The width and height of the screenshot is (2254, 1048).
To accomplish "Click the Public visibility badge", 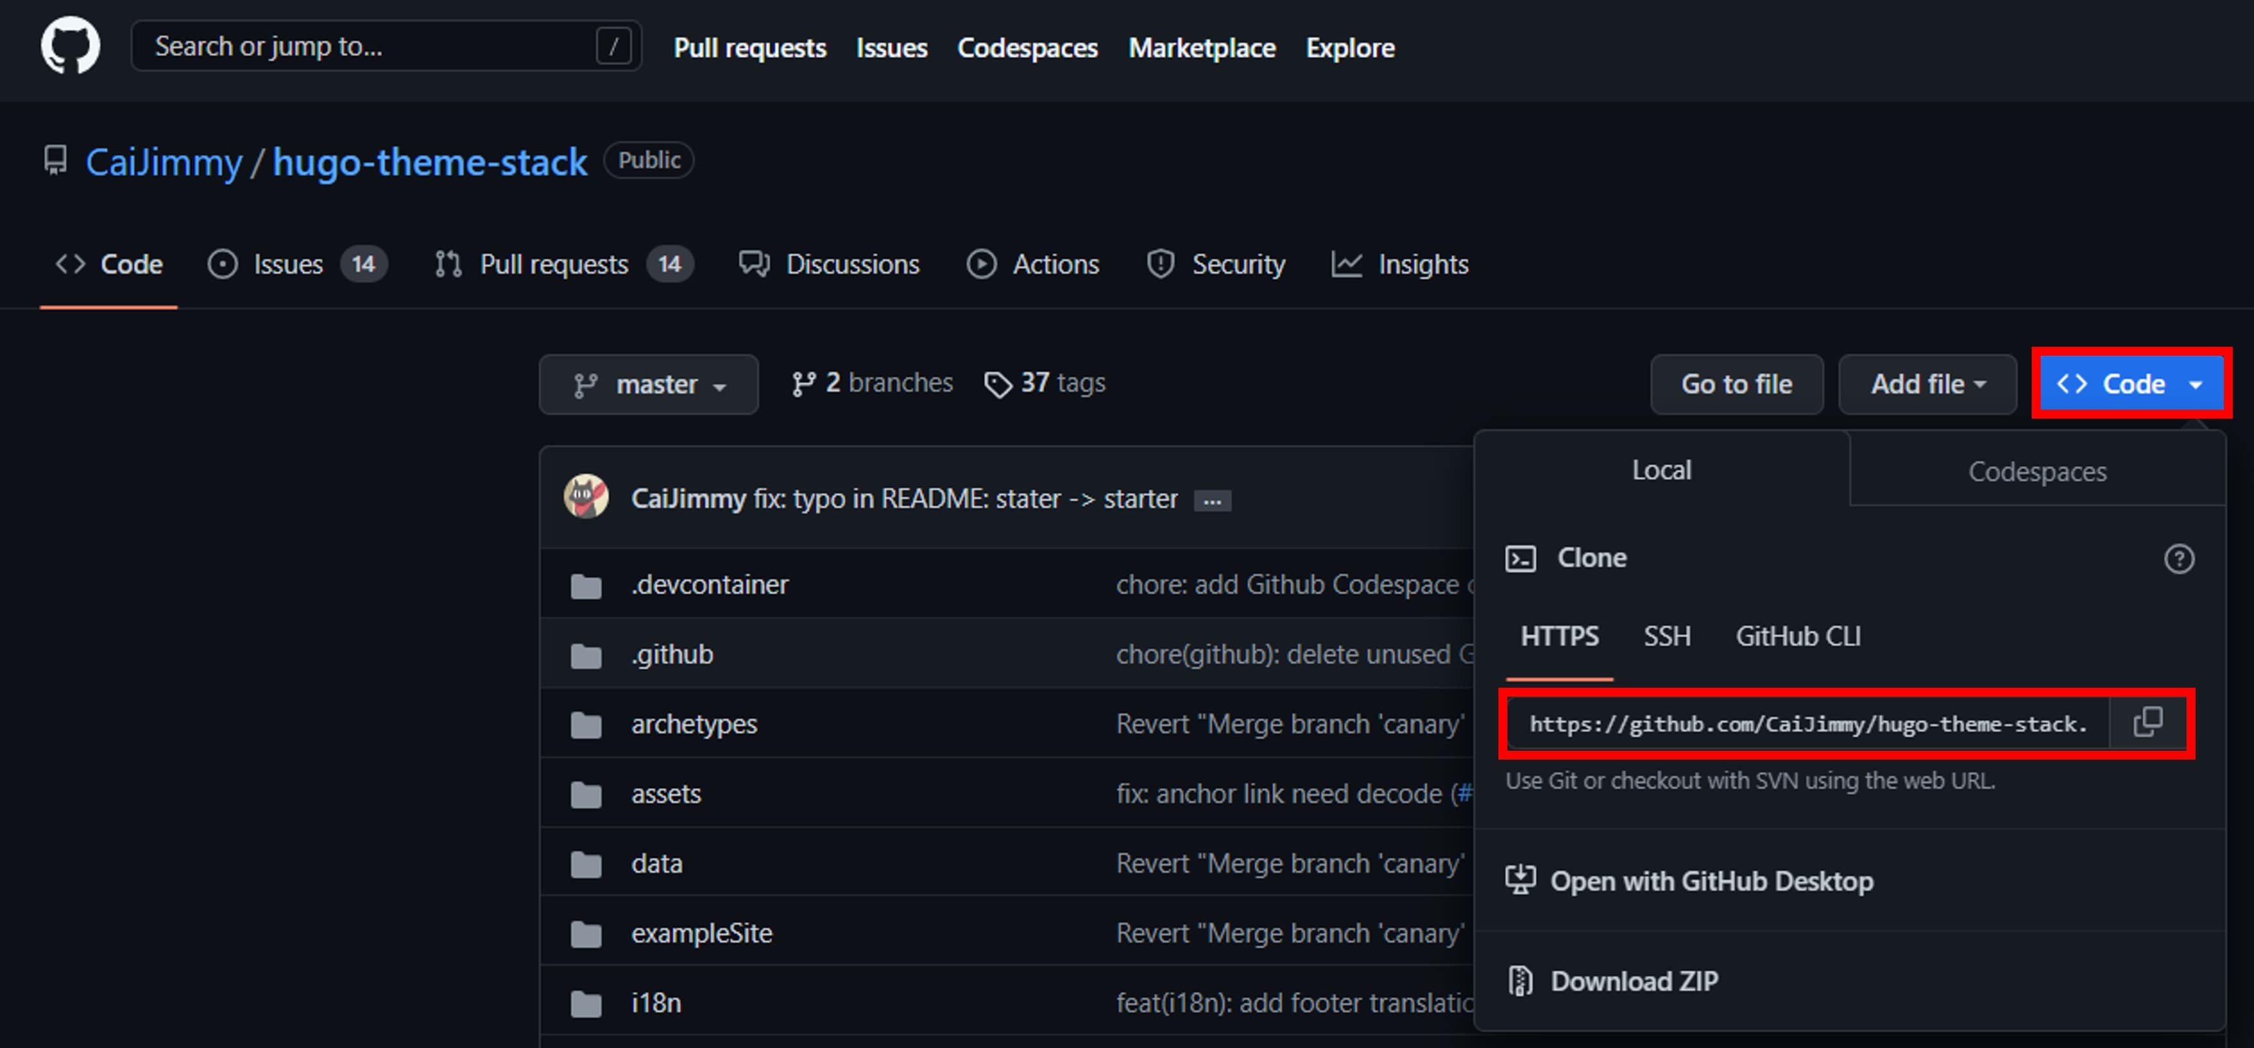I will pos(648,160).
